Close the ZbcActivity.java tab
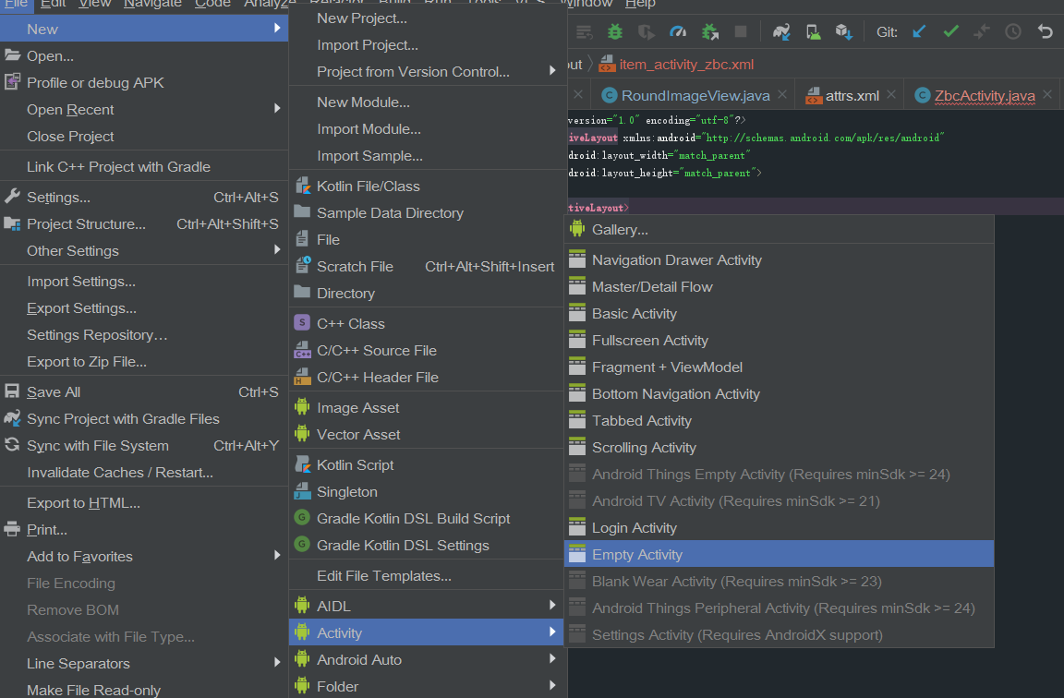This screenshot has width=1064, height=698. [1047, 95]
